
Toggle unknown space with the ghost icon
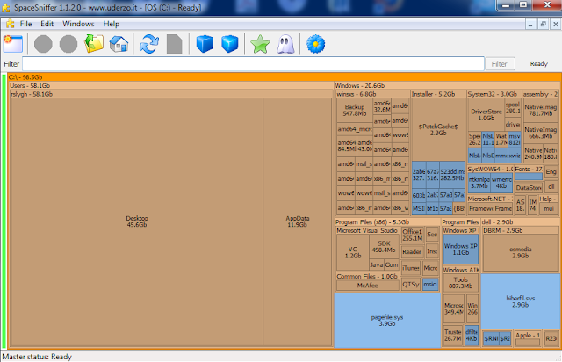(x=285, y=44)
